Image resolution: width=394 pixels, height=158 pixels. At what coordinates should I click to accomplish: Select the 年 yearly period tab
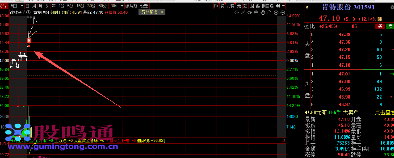click(54, 6)
